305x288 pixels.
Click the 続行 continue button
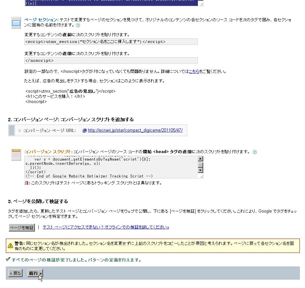[x=35, y=273]
